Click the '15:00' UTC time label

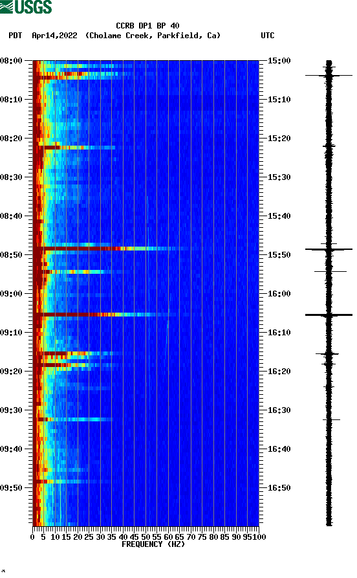[279, 61]
